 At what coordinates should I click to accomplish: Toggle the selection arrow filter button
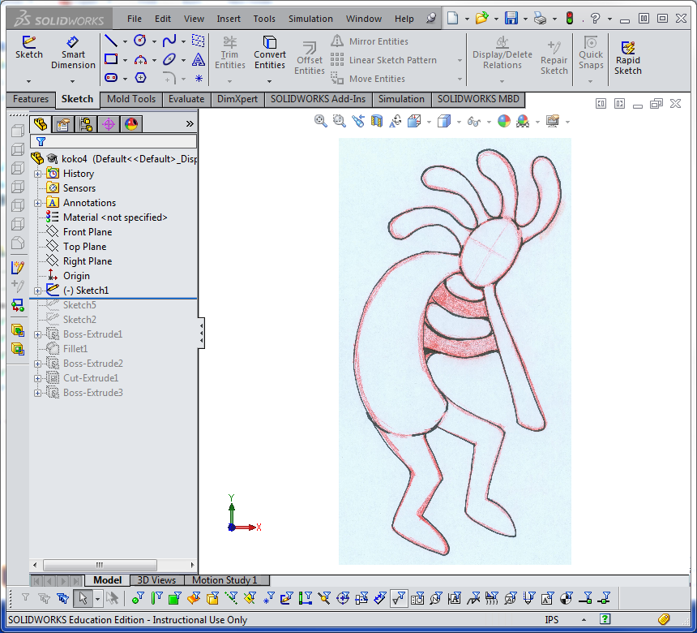coord(83,598)
